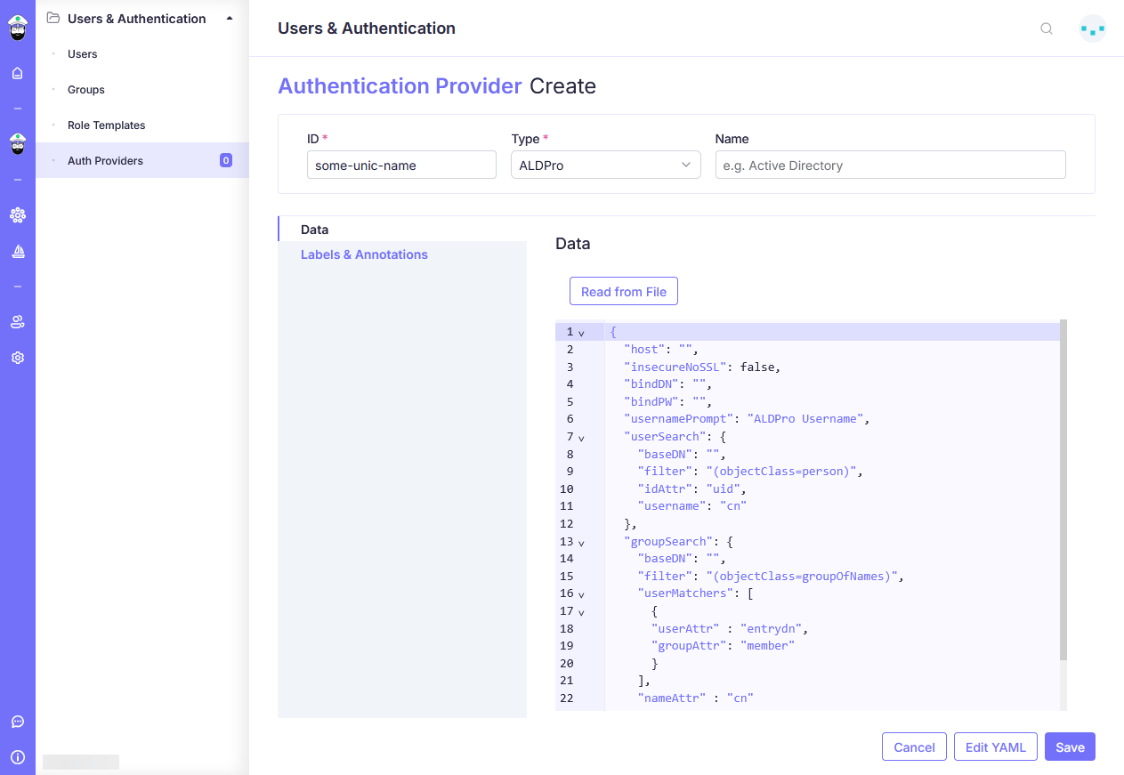Open the user avatar menu at the top right

coord(1092,28)
